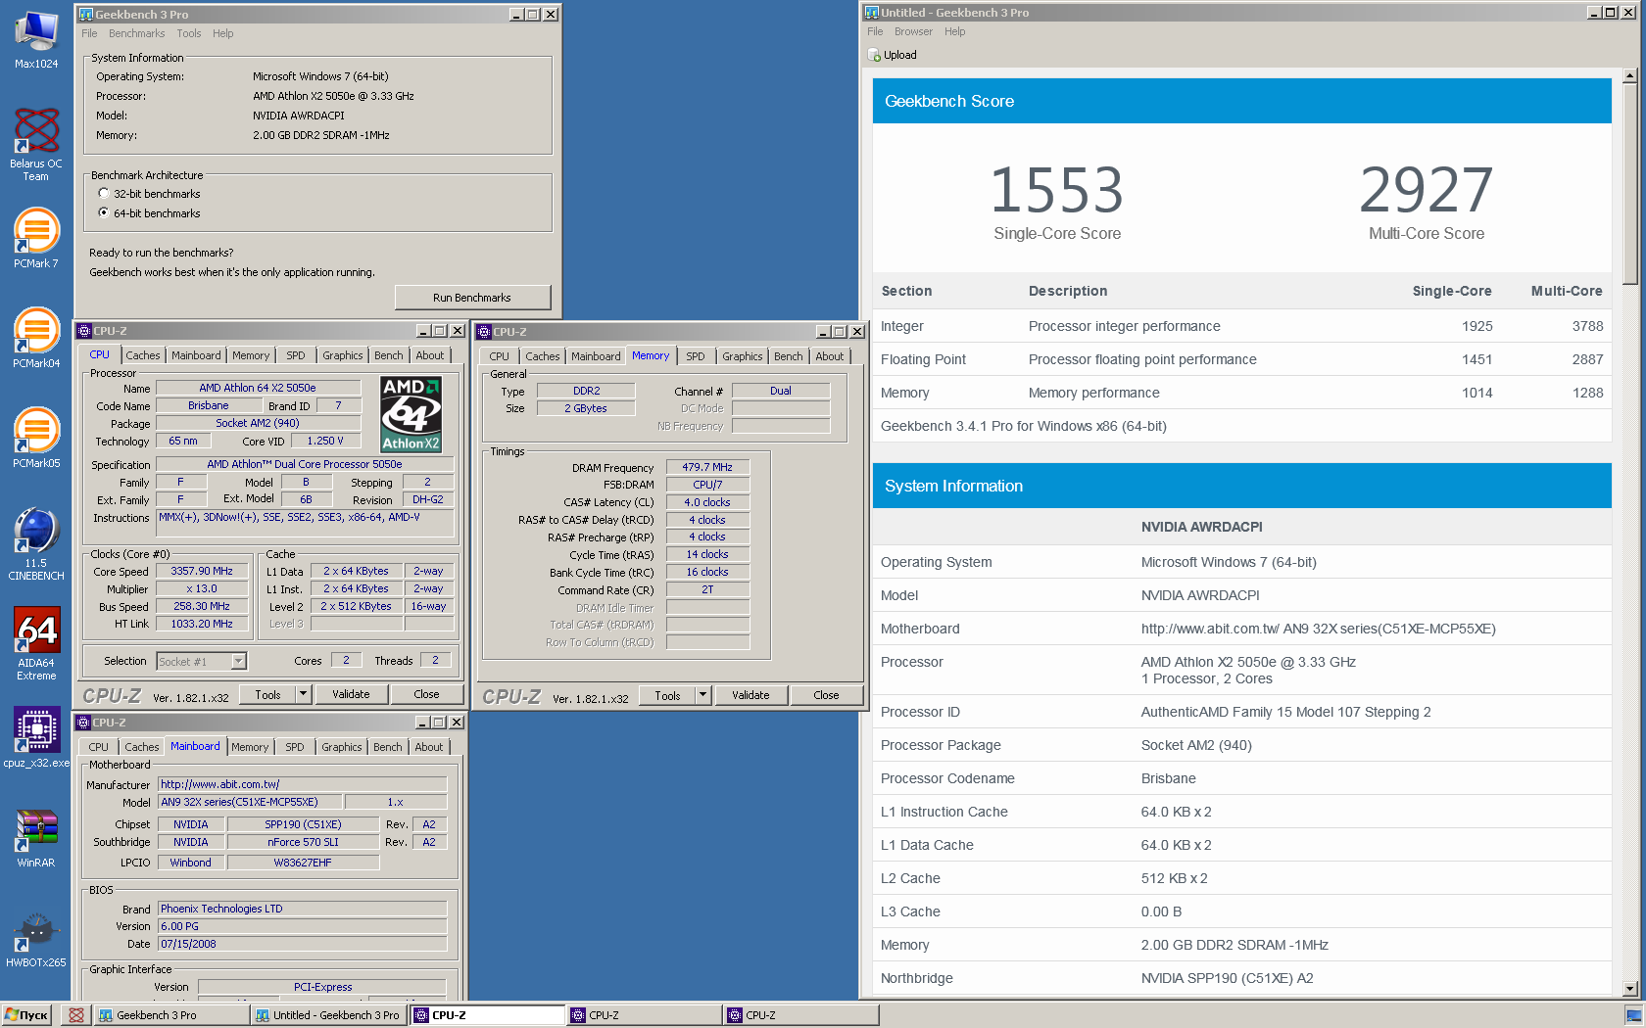This screenshot has width=1646, height=1028.
Task: Open Cinebench 11.5 desktop icon
Action: point(36,543)
